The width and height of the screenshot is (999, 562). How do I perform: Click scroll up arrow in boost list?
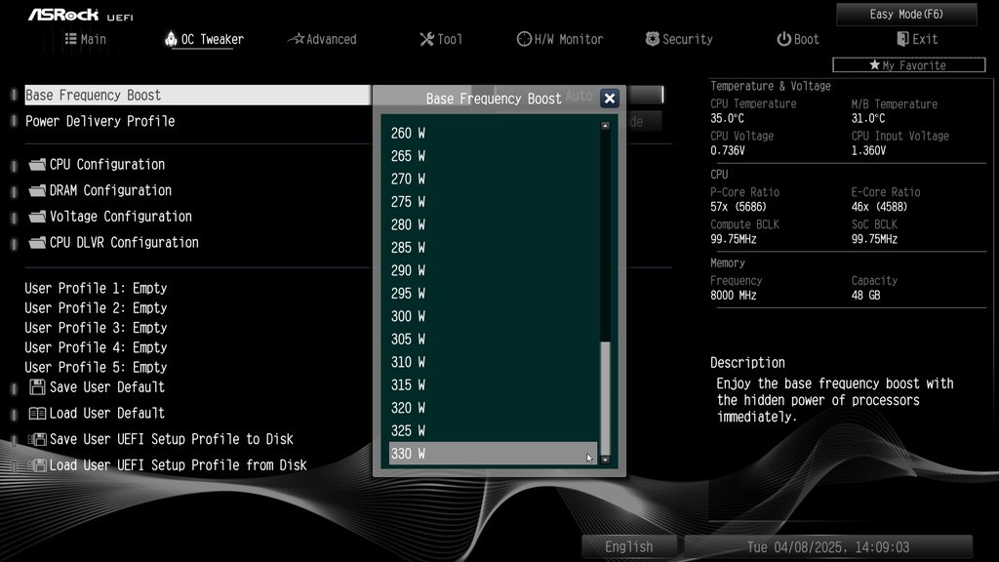click(x=605, y=126)
